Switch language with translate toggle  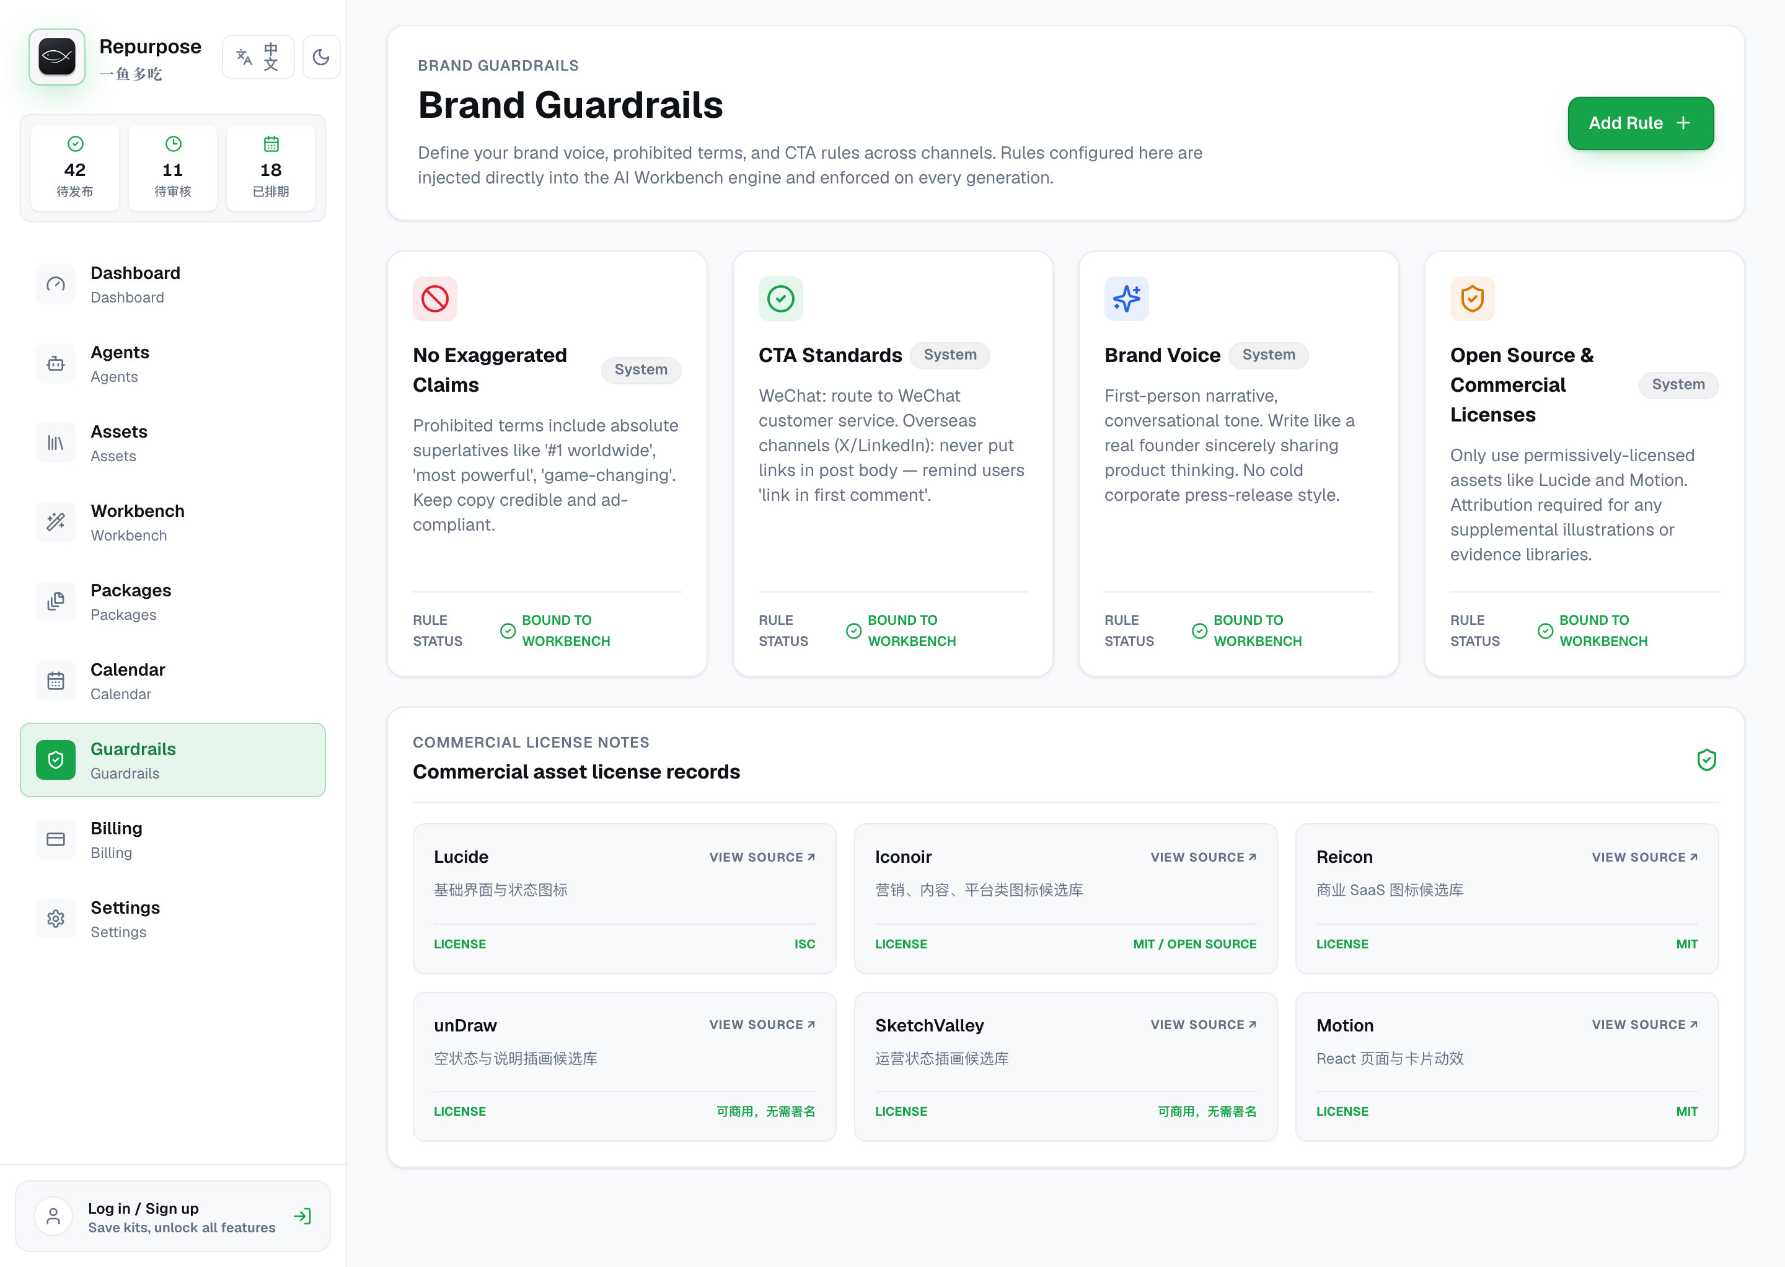pyautogui.click(x=258, y=57)
